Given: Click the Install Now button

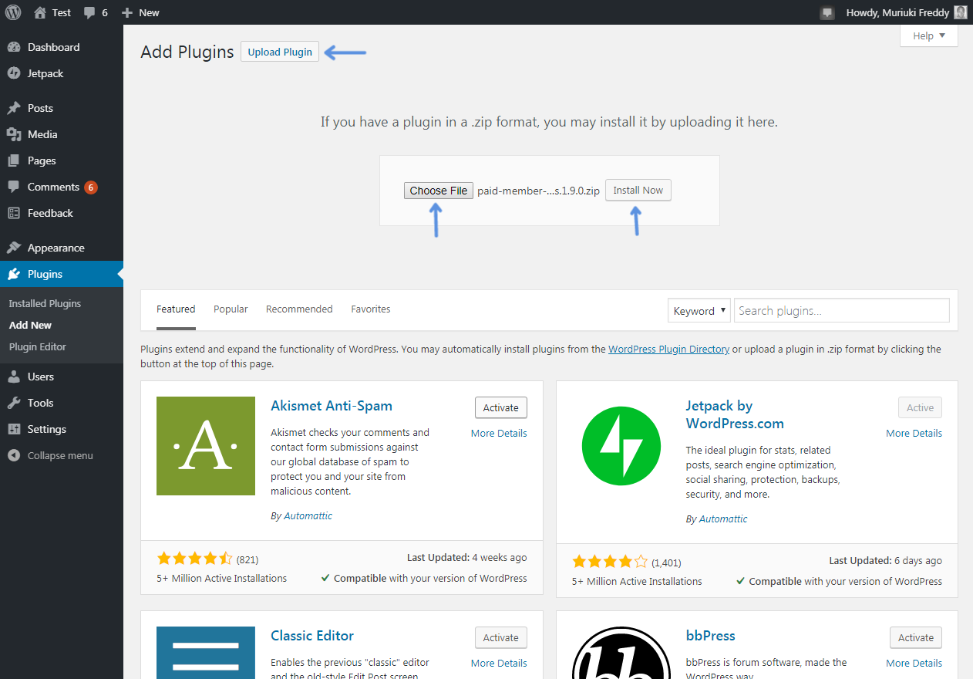Looking at the screenshot, I should tap(638, 190).
